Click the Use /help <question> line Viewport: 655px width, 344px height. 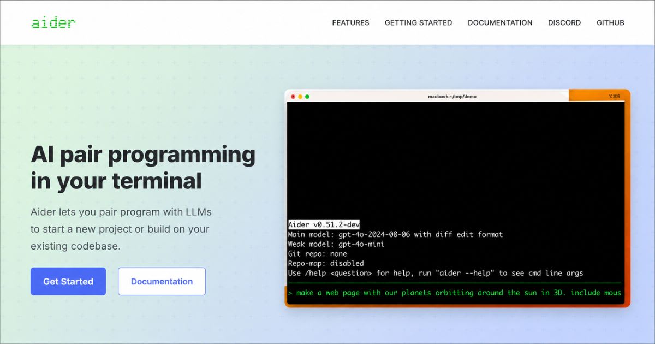(436, 273)
